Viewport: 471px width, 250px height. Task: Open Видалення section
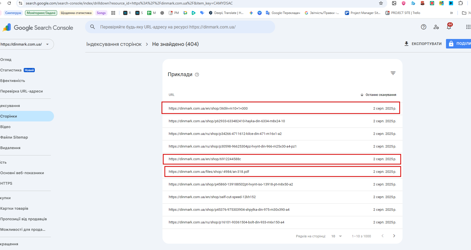(x=11, y=148)
